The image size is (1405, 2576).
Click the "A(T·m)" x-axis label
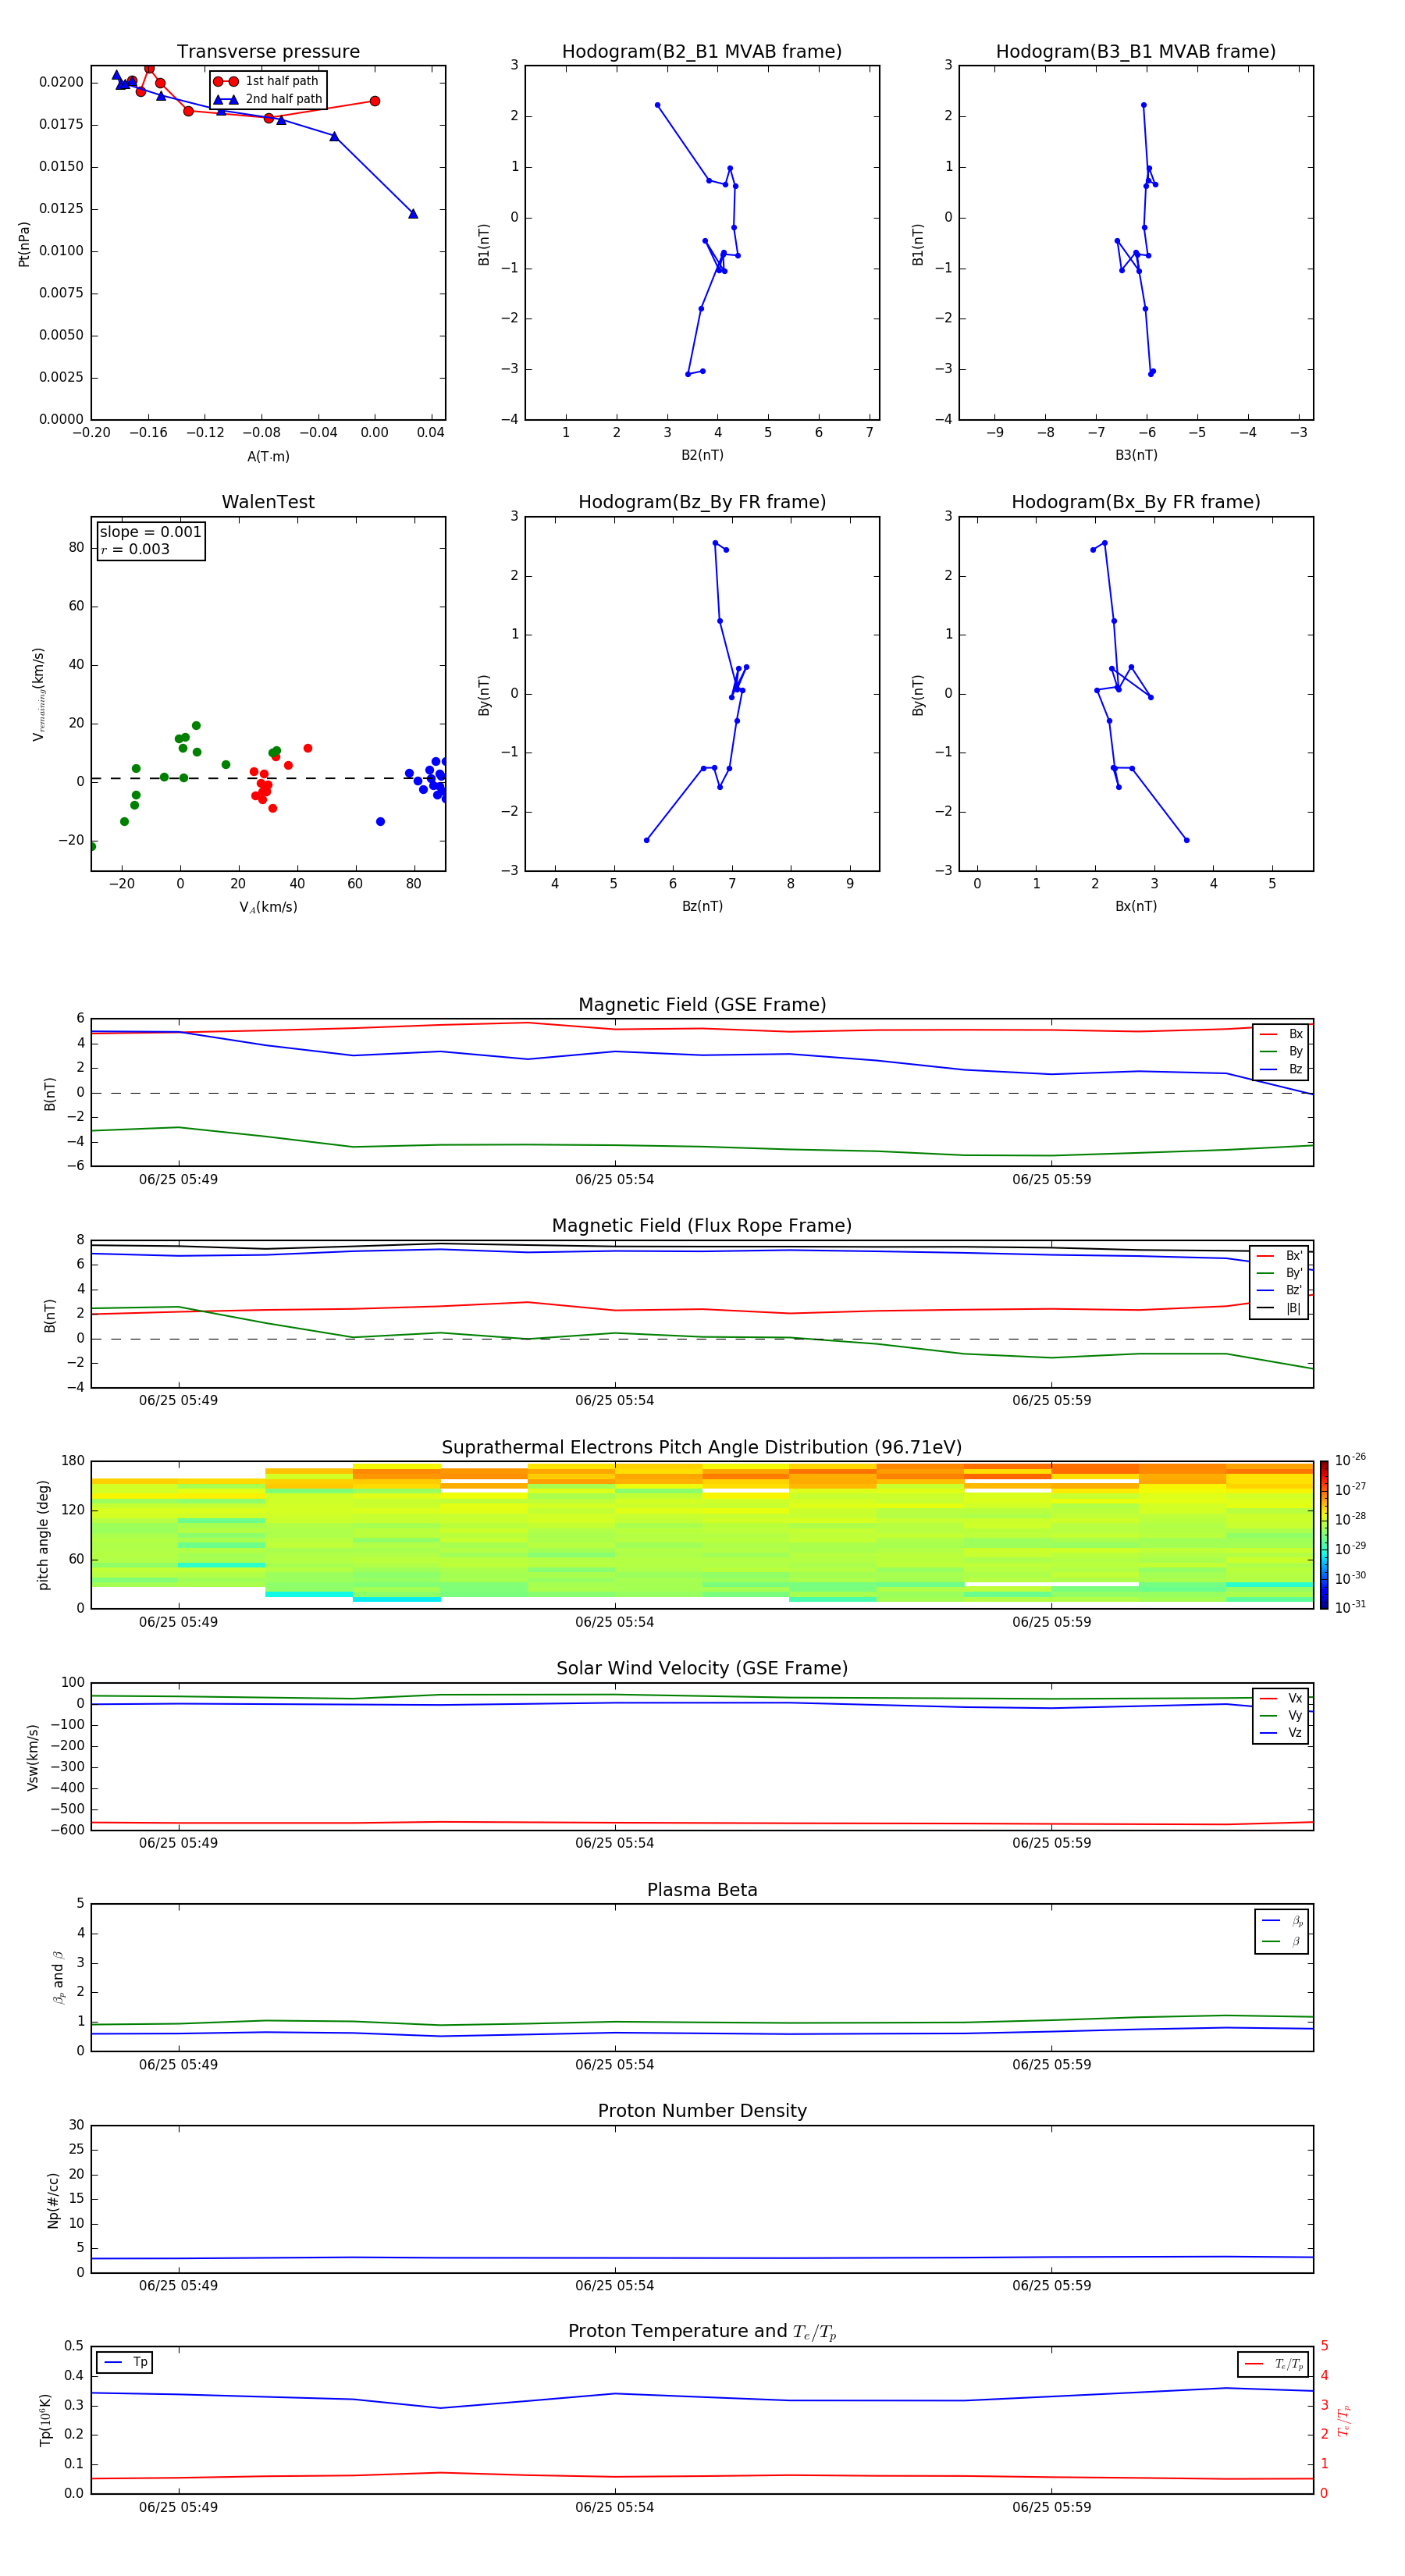(x=268, y=456)
